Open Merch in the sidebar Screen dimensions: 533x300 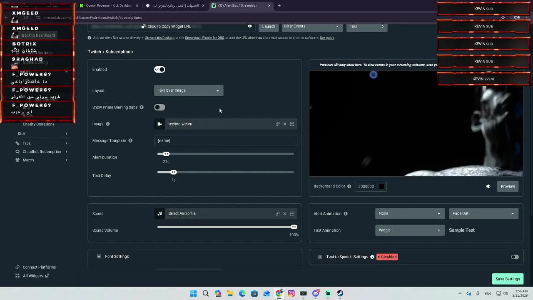pos(28,160)
